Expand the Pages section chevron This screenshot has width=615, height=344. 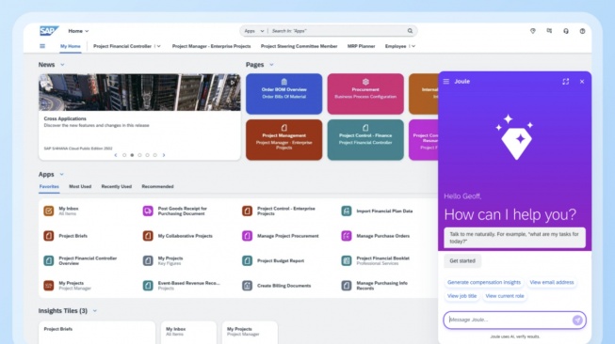[271, 65]
